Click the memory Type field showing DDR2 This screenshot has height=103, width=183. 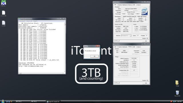[124, 51]
